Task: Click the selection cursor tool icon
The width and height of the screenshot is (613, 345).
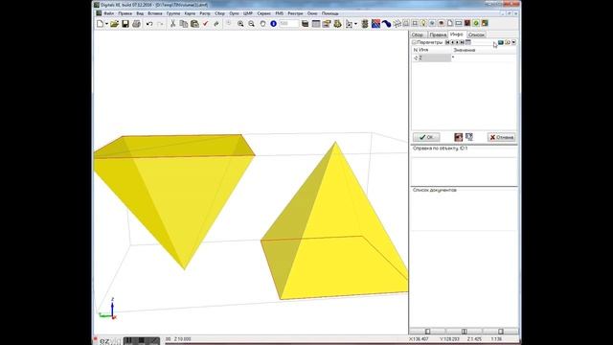Action: click(x=349, y=24)
